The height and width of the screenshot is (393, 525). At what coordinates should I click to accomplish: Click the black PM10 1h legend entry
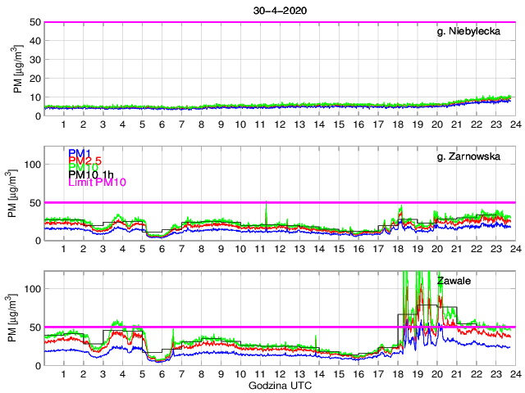click(91, 174)
